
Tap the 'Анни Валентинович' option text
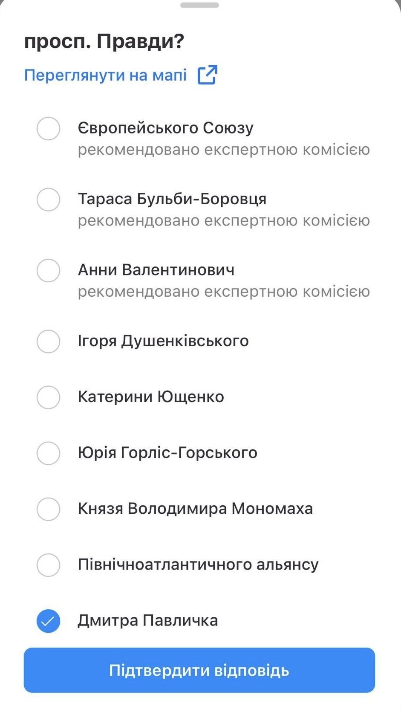pos(156,270)
